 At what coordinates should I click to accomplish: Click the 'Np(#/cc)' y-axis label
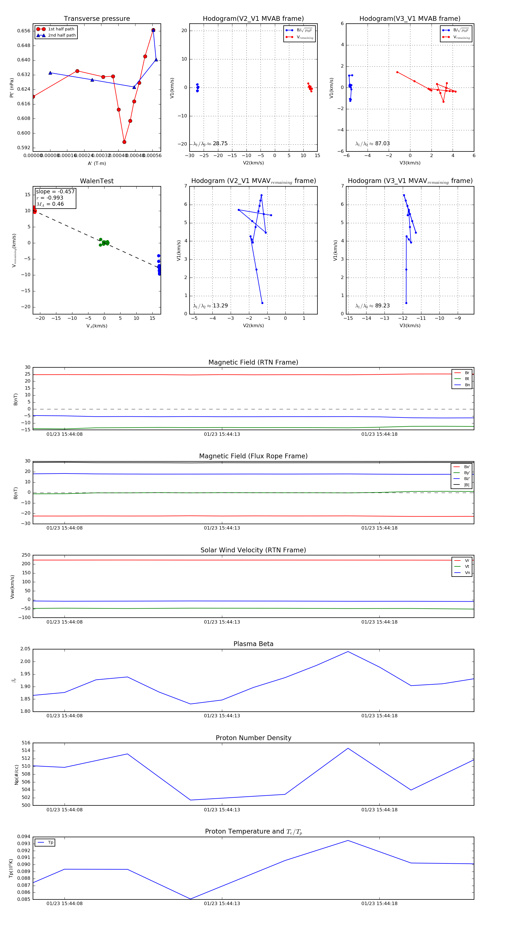(16, 774)
